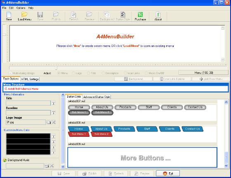
Task: Click the Add New Menu button
Action: pos(211,79)
